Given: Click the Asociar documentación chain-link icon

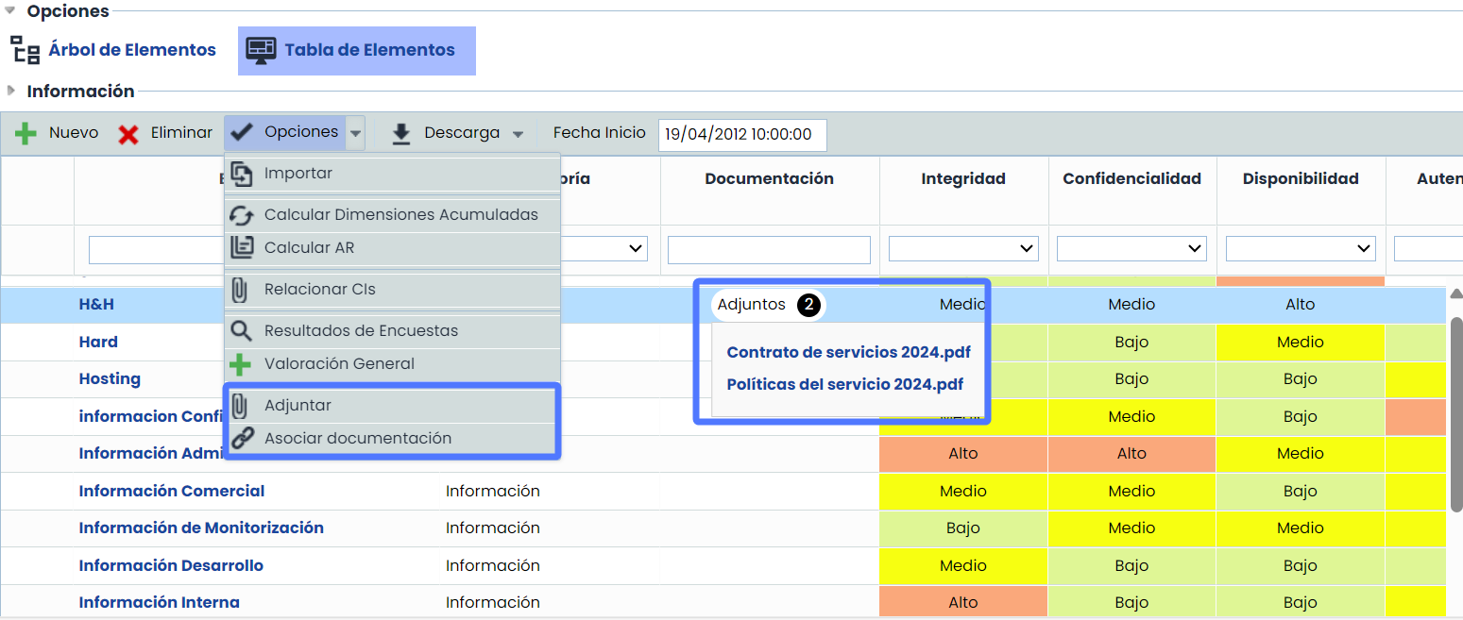Looking at the screenshot, I should click(243, 438).
